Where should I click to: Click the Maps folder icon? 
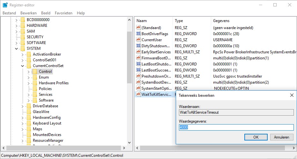tap(29, 129)
